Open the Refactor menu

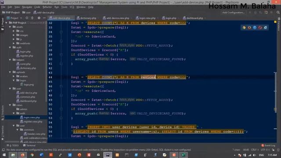tap(47, 7)
